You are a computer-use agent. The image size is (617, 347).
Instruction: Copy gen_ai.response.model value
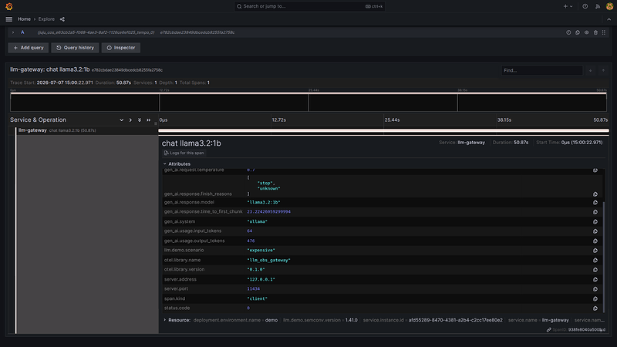[x=595, y=202]
